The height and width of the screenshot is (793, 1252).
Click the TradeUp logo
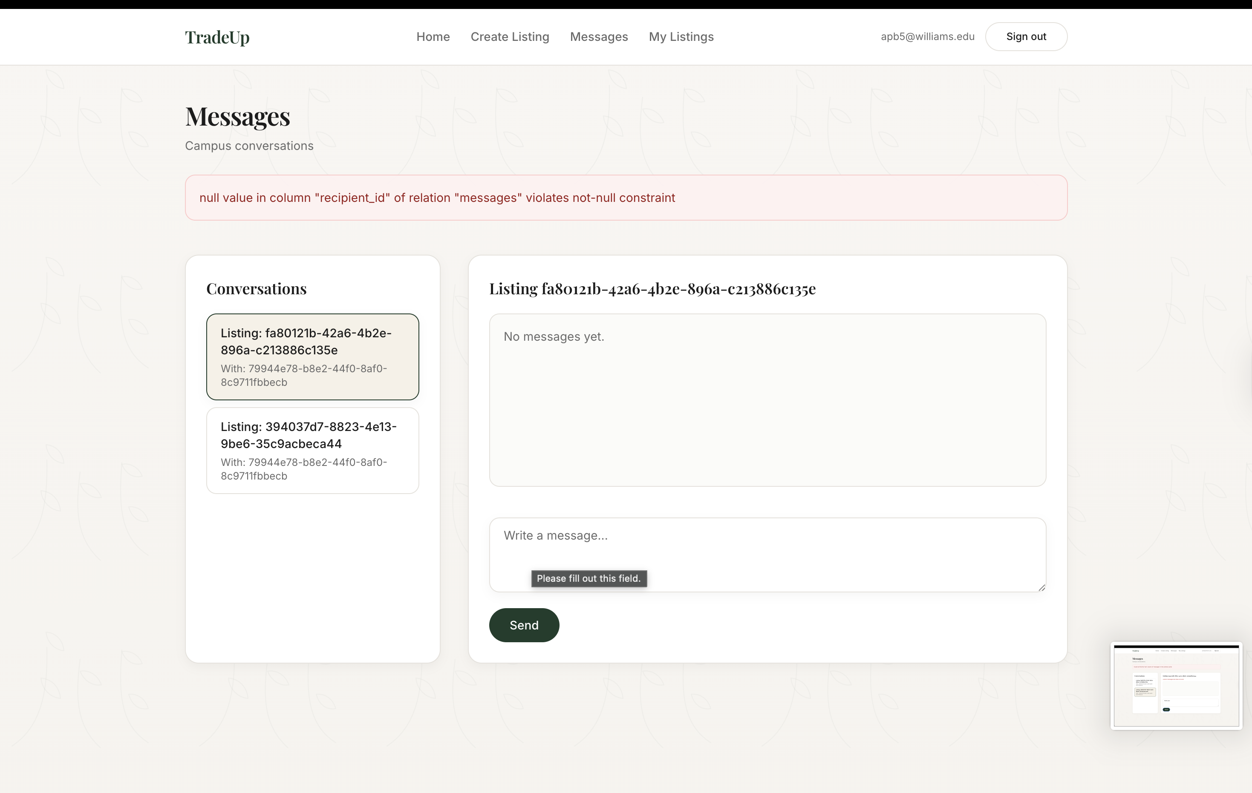coord(217,37)
